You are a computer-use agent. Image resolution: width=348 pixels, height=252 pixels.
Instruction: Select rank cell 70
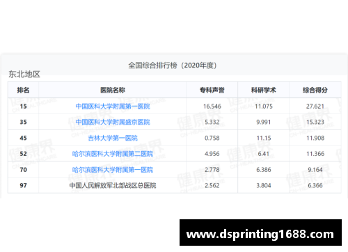(x=23, y=170)
